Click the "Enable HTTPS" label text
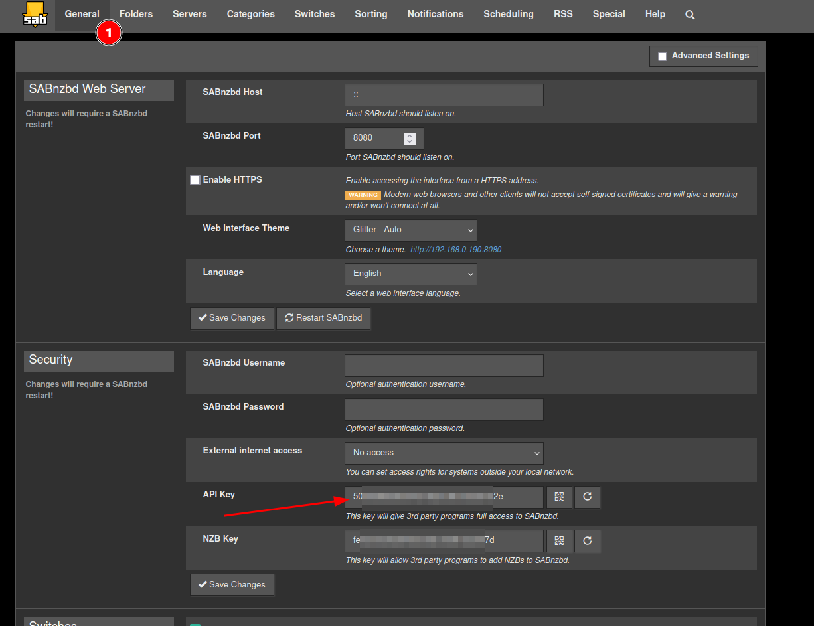The image size is (814, 626). (232, 180)
